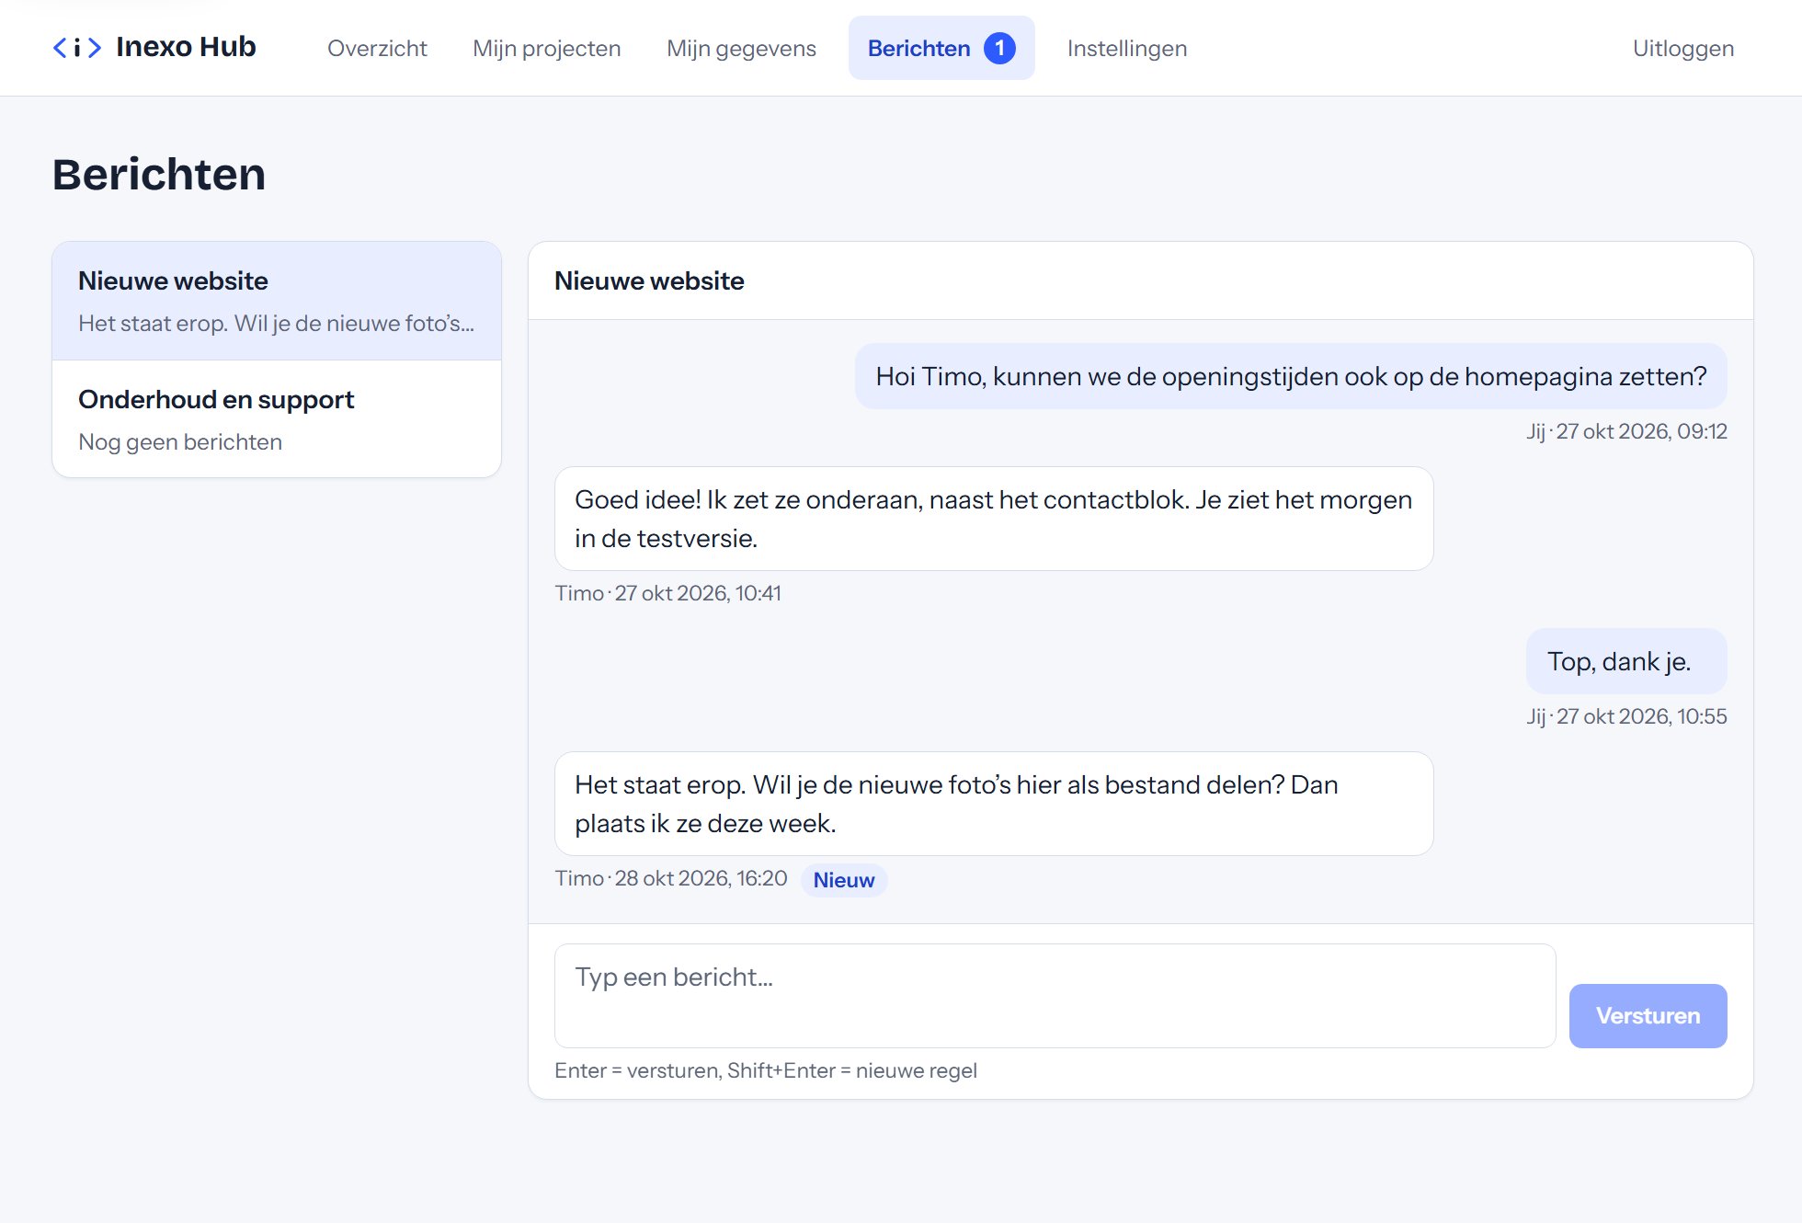
Task: Click the Inexo Hub brand name
Action: tap(186, 47)
